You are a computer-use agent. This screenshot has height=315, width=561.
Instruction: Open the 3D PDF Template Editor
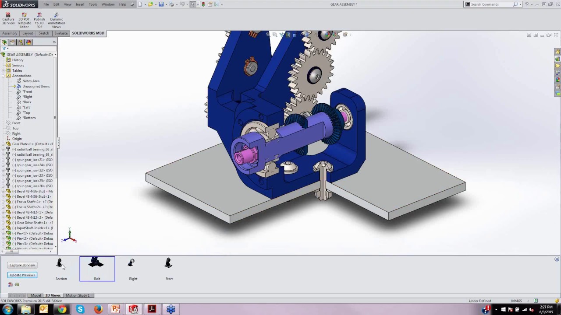(x=24, y=21)
